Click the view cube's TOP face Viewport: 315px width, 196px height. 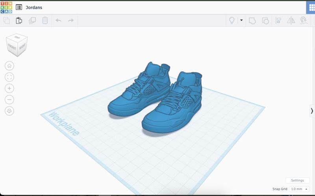point(17,37)
